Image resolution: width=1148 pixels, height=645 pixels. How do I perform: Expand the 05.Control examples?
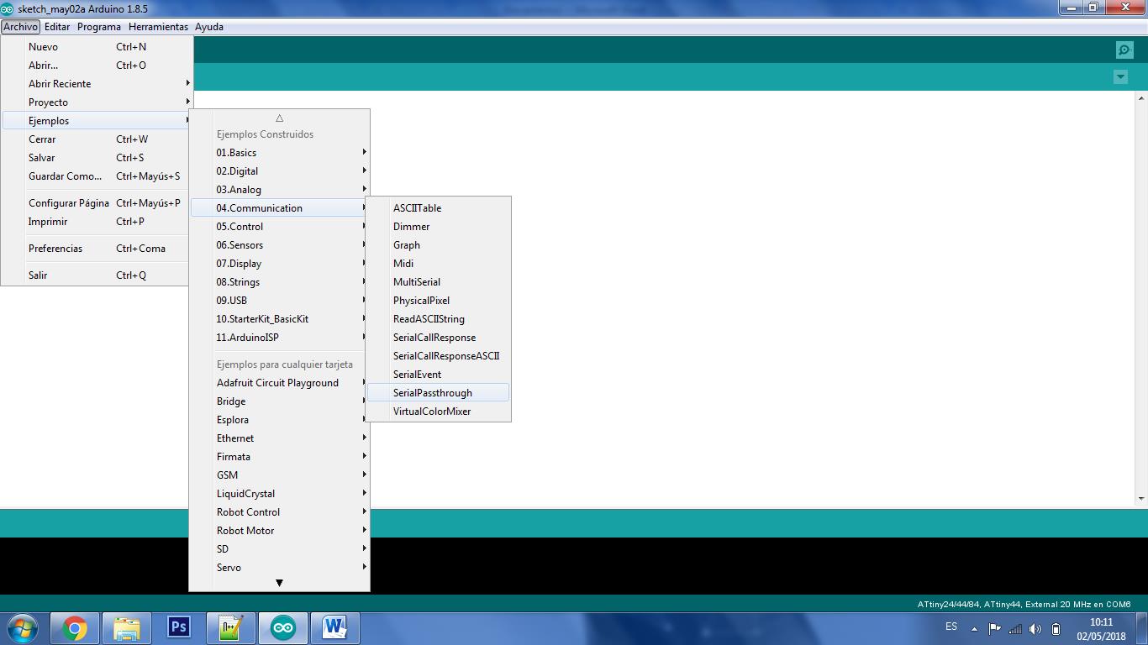279,227
